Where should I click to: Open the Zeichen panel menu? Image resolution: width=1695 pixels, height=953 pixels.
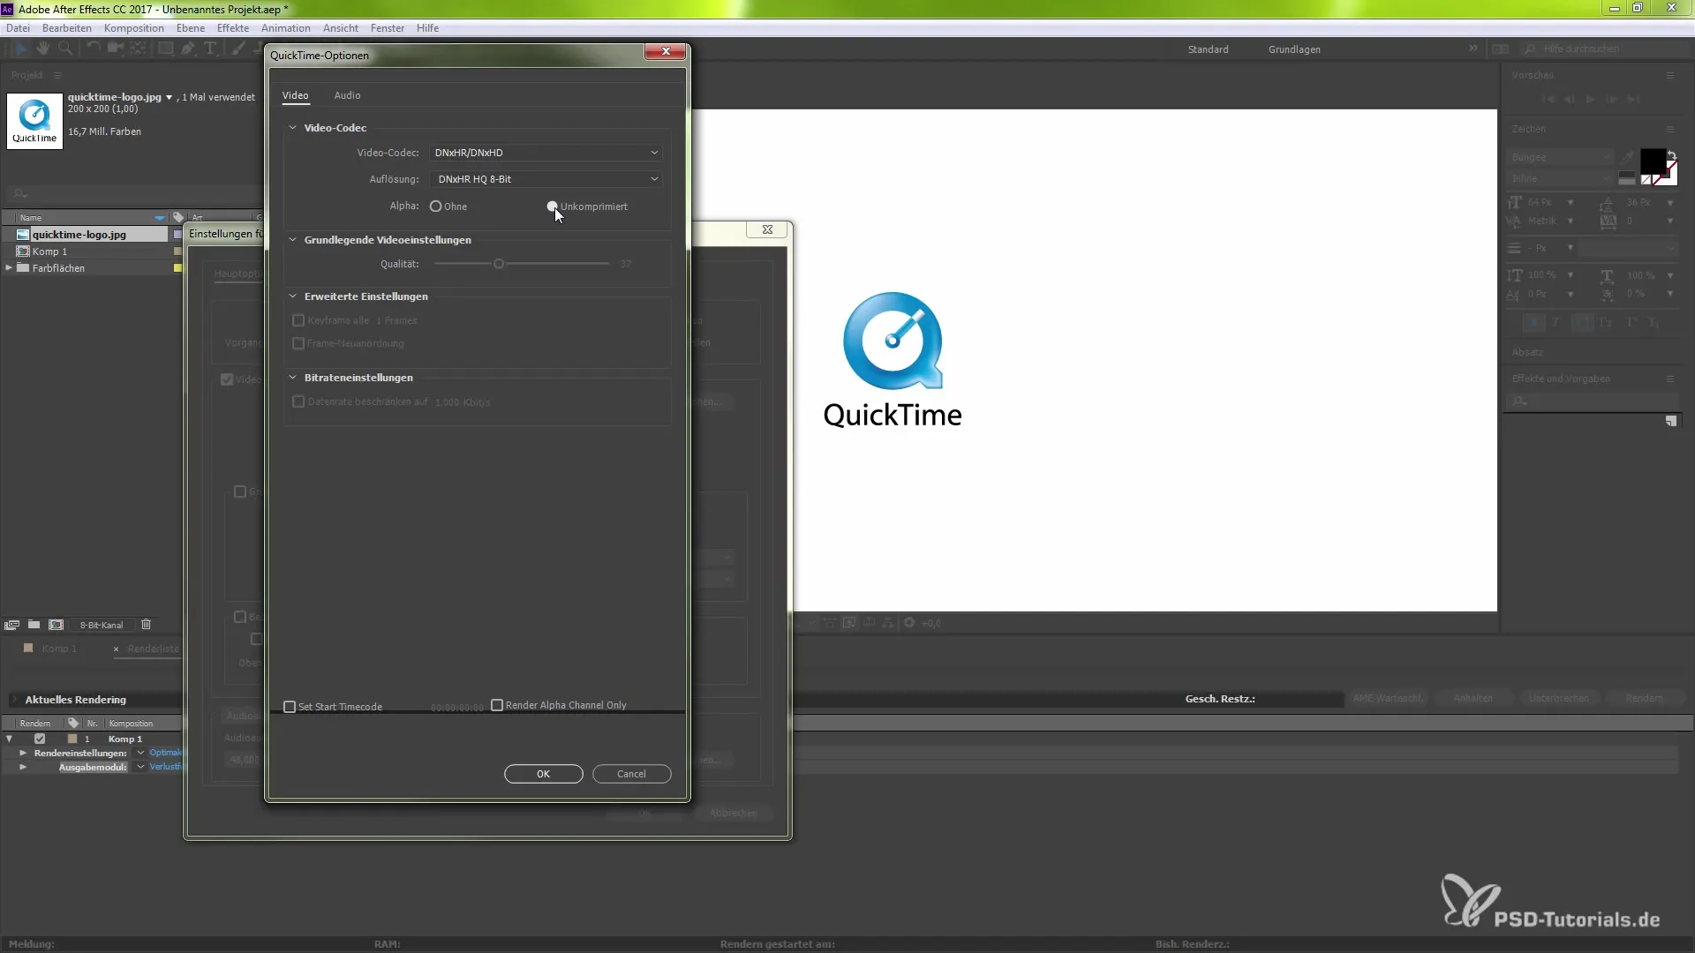pyautogui.click(x=1670, y=129)
